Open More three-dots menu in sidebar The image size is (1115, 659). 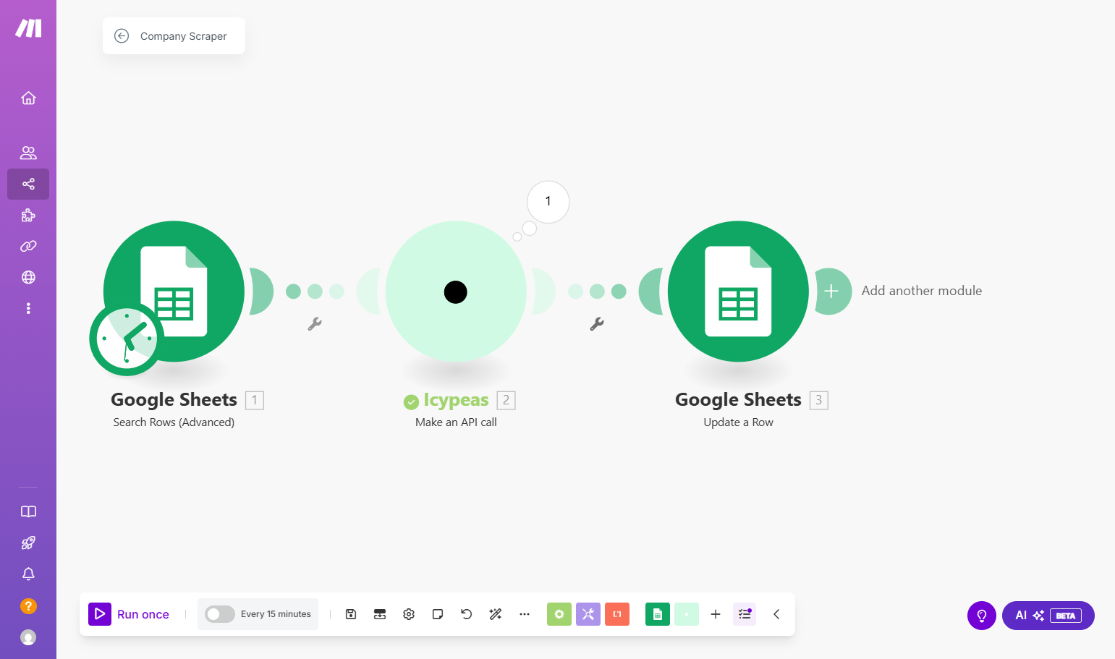[28, 308]
